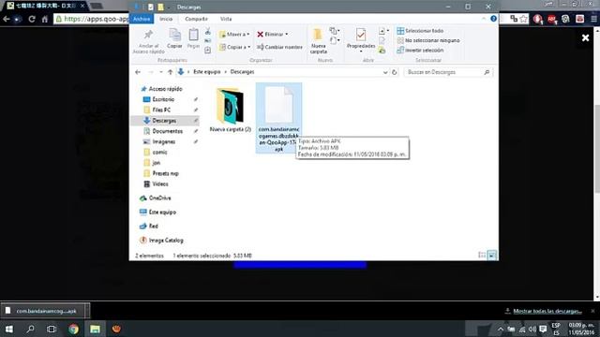Select Descargas in the sidebar
600x337 pixels.
pyautogui.click(x=165, y=121)
